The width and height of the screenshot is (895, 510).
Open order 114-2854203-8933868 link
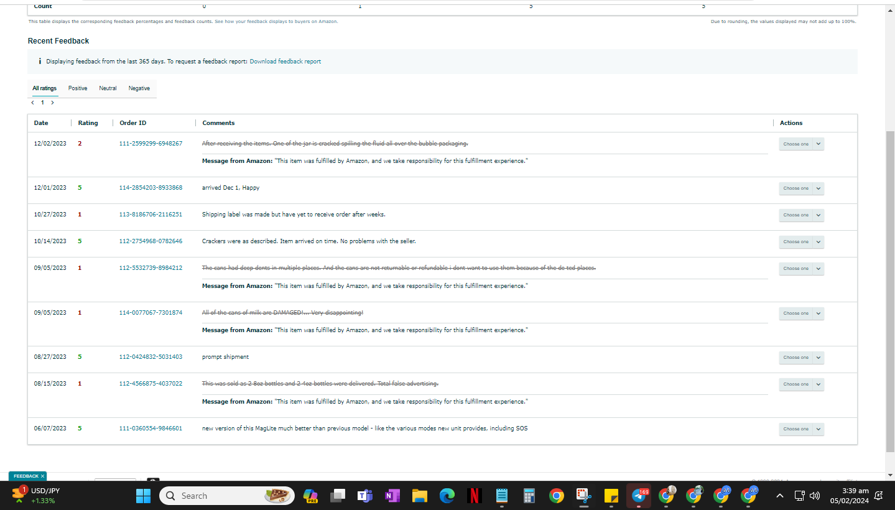(151, 187)
